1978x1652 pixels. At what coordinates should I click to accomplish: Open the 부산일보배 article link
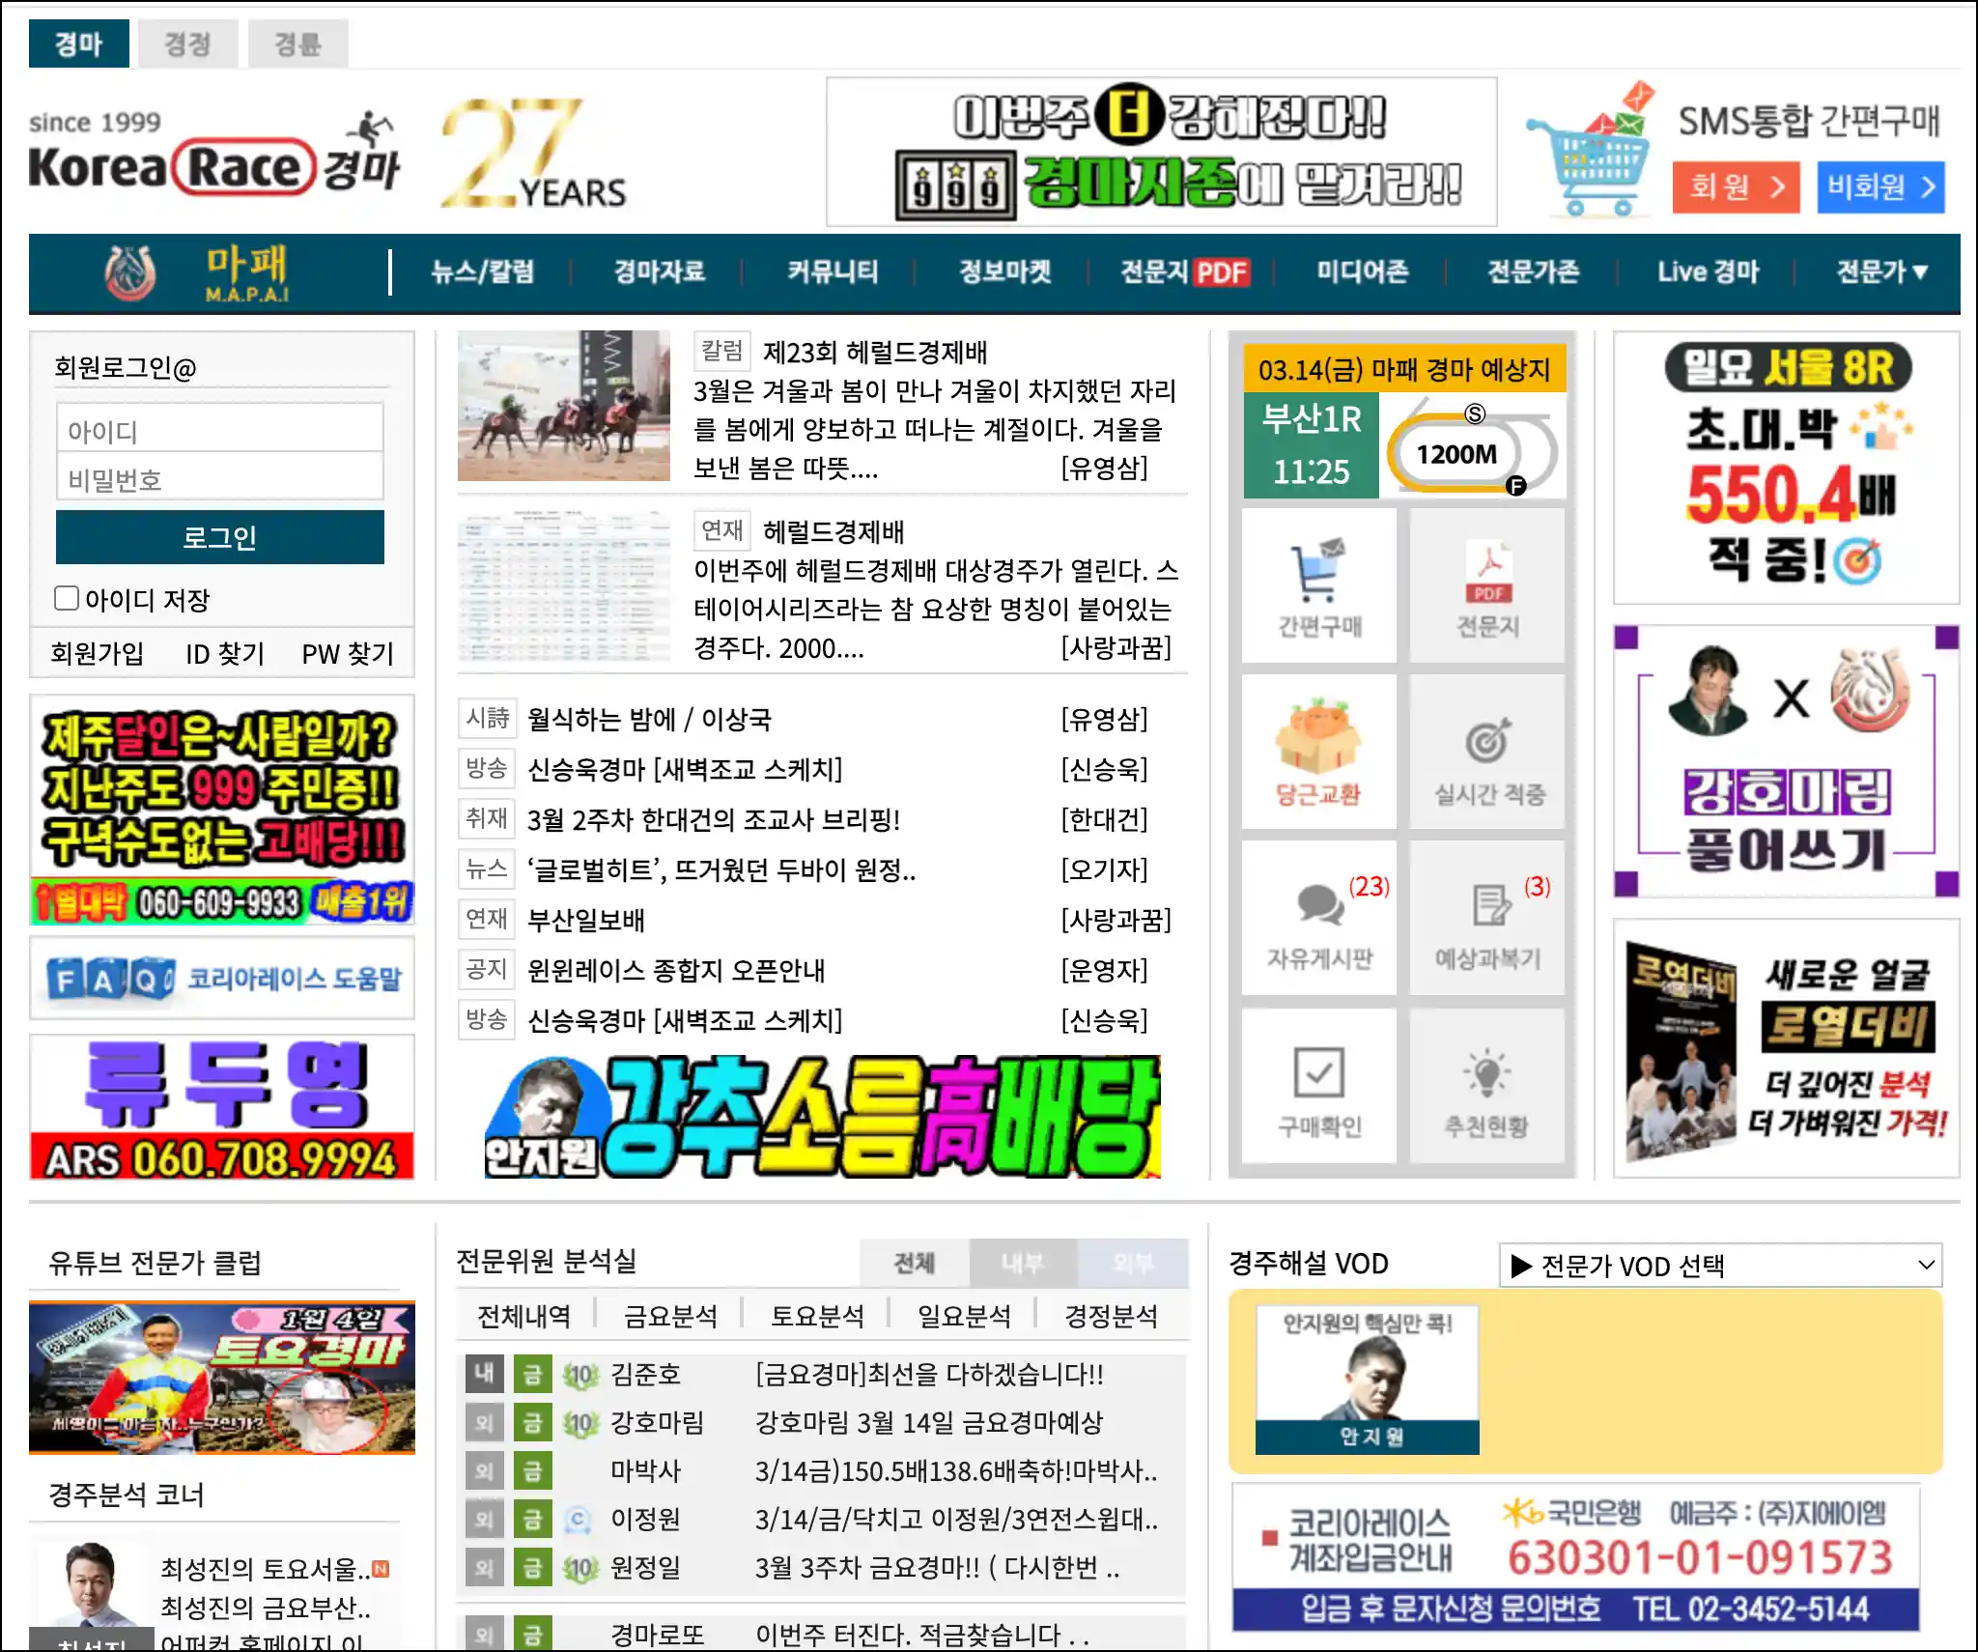(x=586, y=920)
